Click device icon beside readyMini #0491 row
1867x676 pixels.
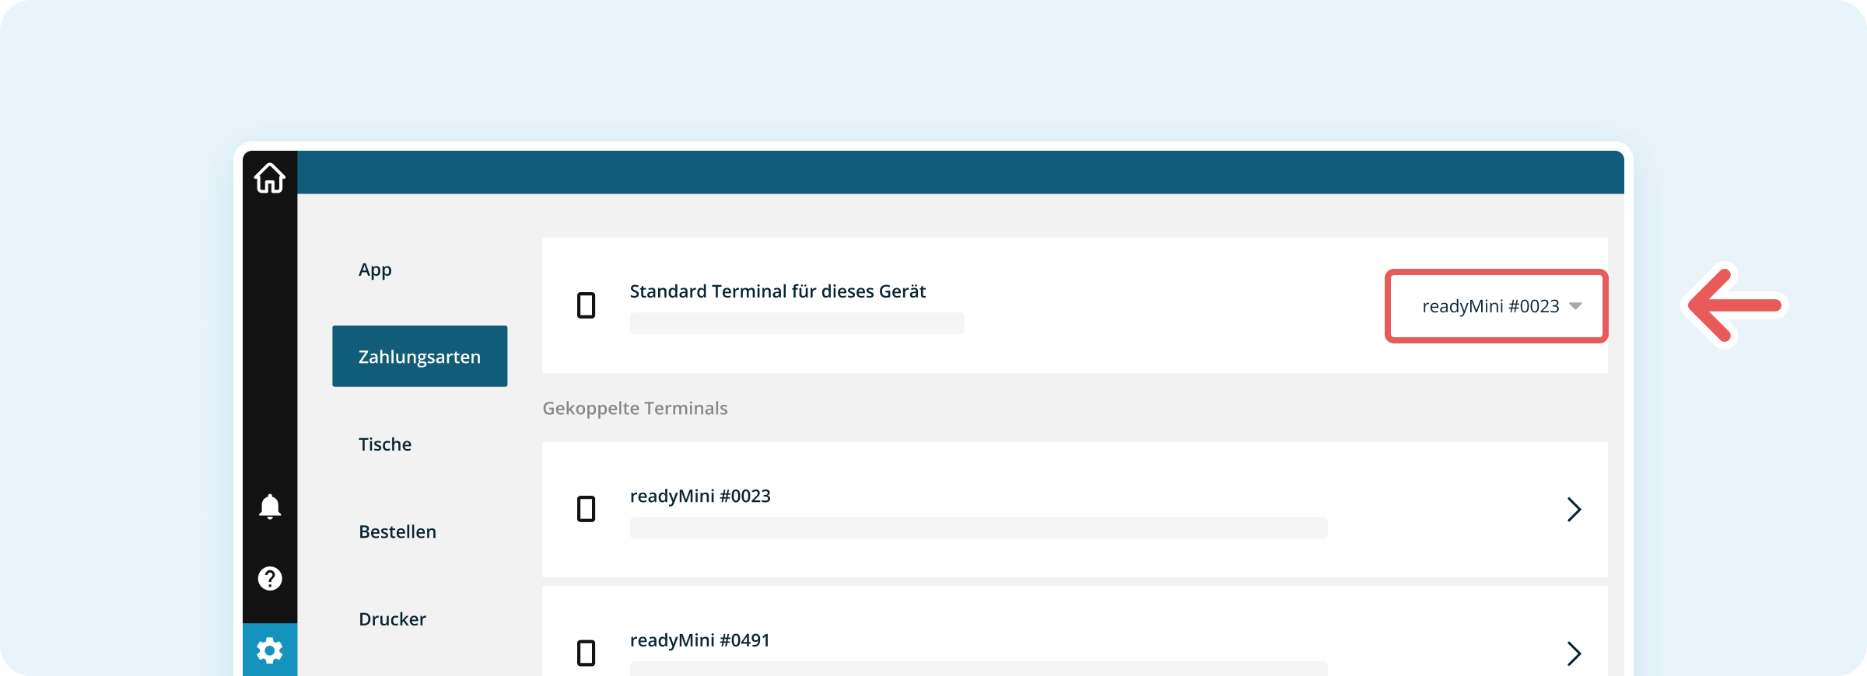tap(587, 653)
